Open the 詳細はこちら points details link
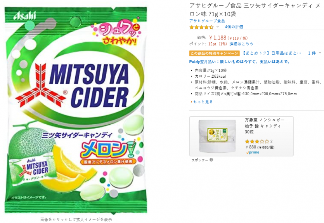 point(241,44)
